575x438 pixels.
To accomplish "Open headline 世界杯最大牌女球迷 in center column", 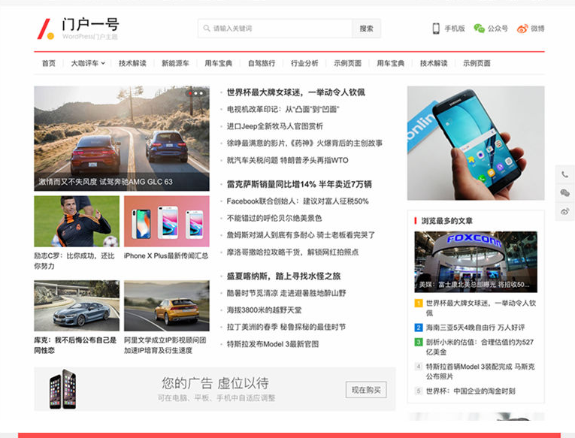I will (x=295, y=92).
